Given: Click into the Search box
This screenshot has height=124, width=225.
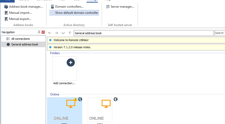Looking at the screenshot, I should point(220,33).
